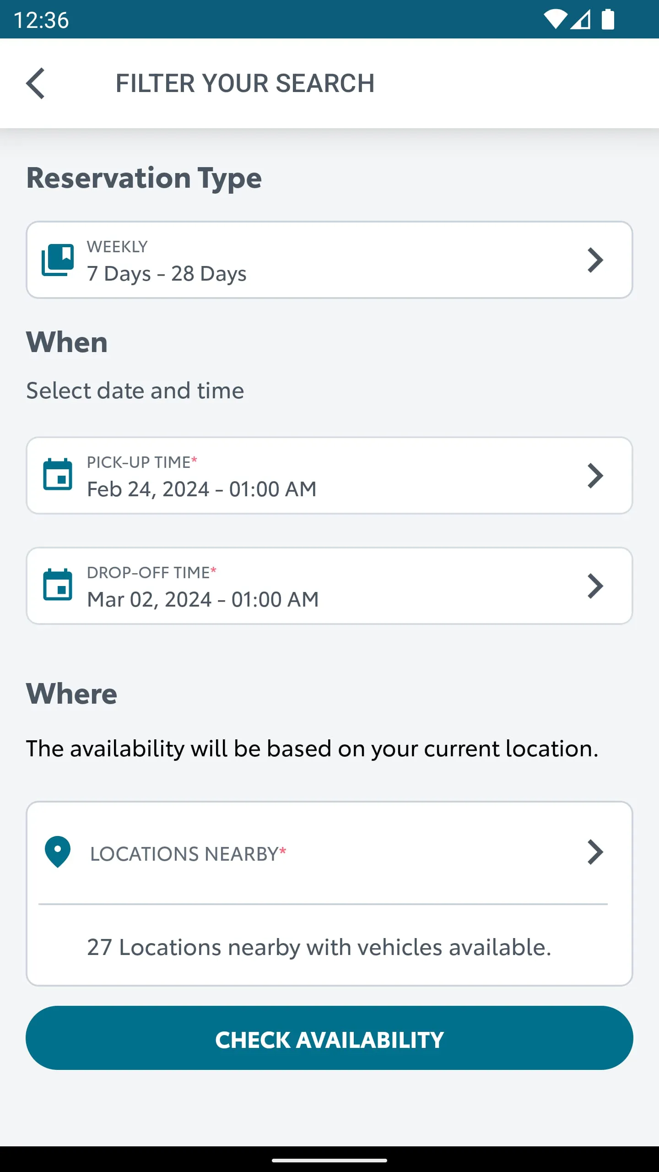The width and height of the screenshot is (659, 1172).
Task: Expand the Weekly reservation type chevron
Action: point(595,260)
